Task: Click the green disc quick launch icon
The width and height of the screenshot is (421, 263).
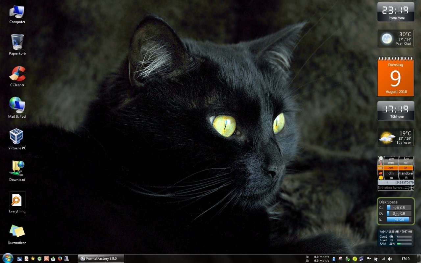Action: (x=39, y=259)
